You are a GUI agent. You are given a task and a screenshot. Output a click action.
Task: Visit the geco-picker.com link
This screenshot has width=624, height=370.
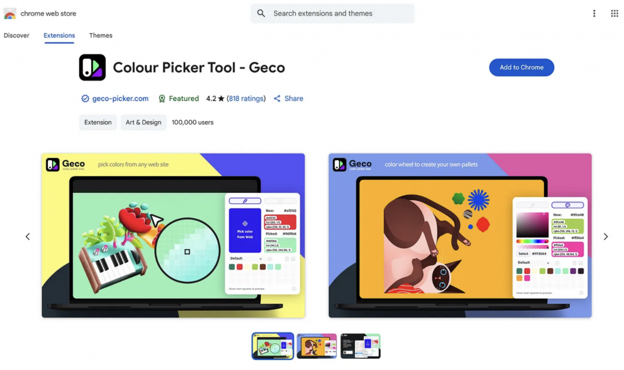point(120,99)
